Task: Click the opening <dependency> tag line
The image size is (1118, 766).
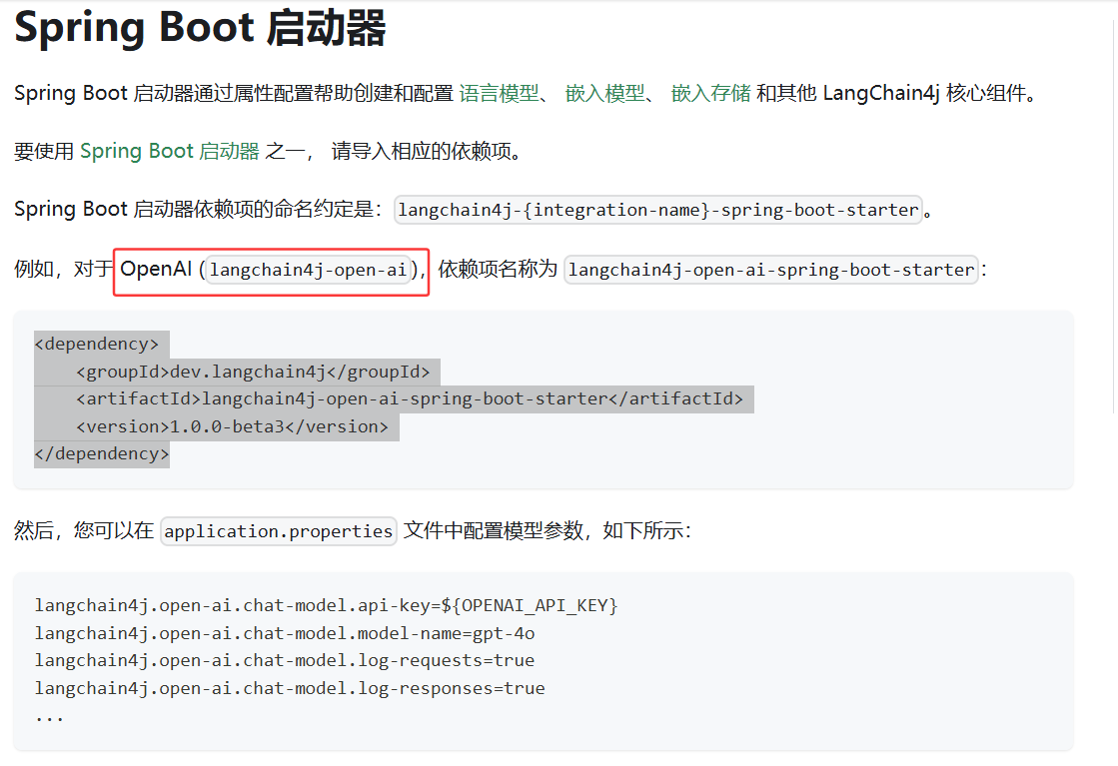Action: click(96, 344)
